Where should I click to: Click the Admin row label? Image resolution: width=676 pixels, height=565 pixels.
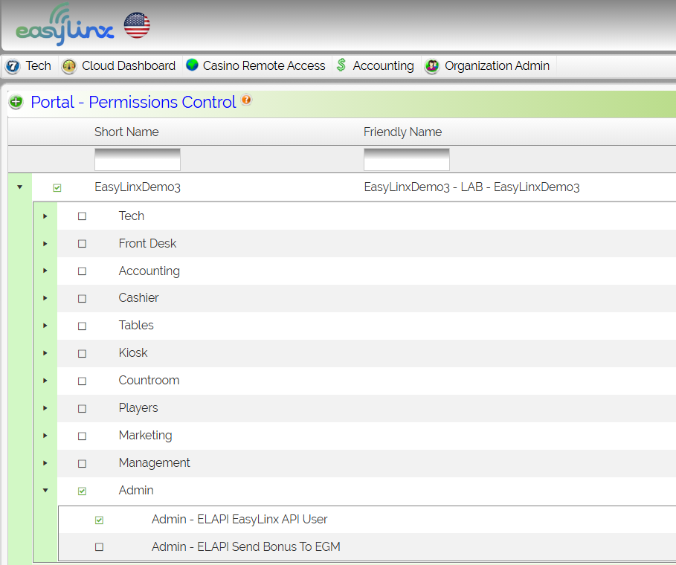pos(136,491)
